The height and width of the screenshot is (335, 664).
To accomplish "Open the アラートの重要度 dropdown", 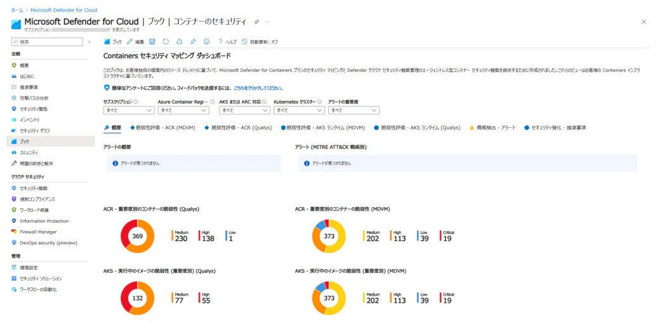I will click(354, 110).
